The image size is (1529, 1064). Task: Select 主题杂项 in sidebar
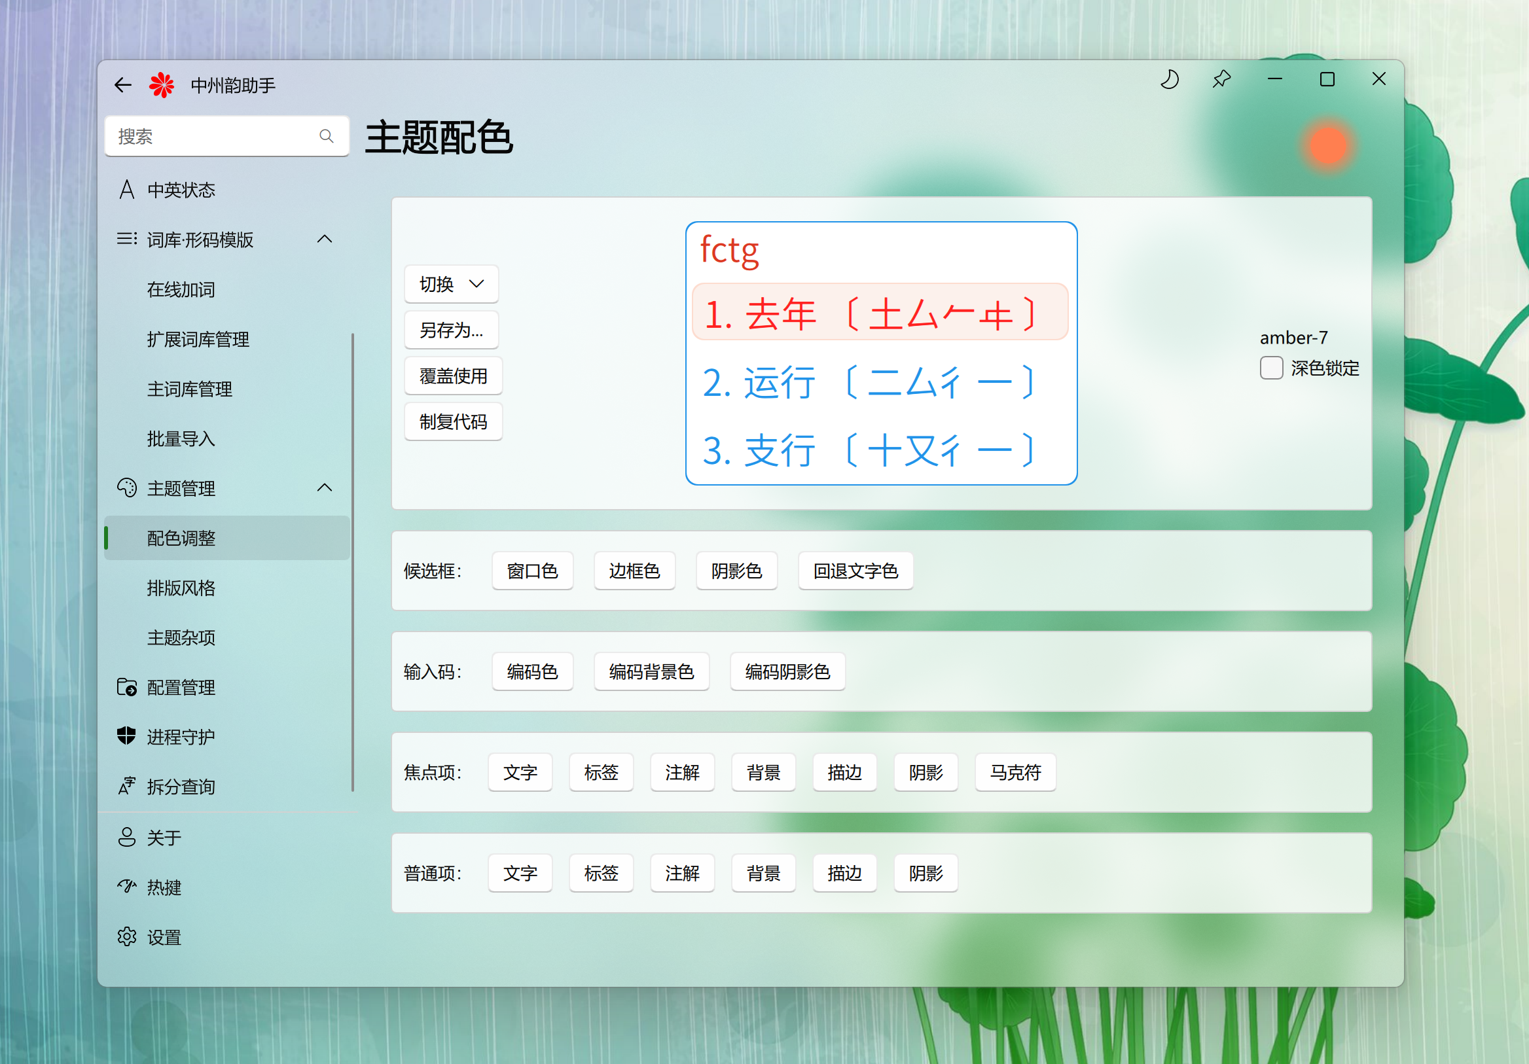coord(181,638)
